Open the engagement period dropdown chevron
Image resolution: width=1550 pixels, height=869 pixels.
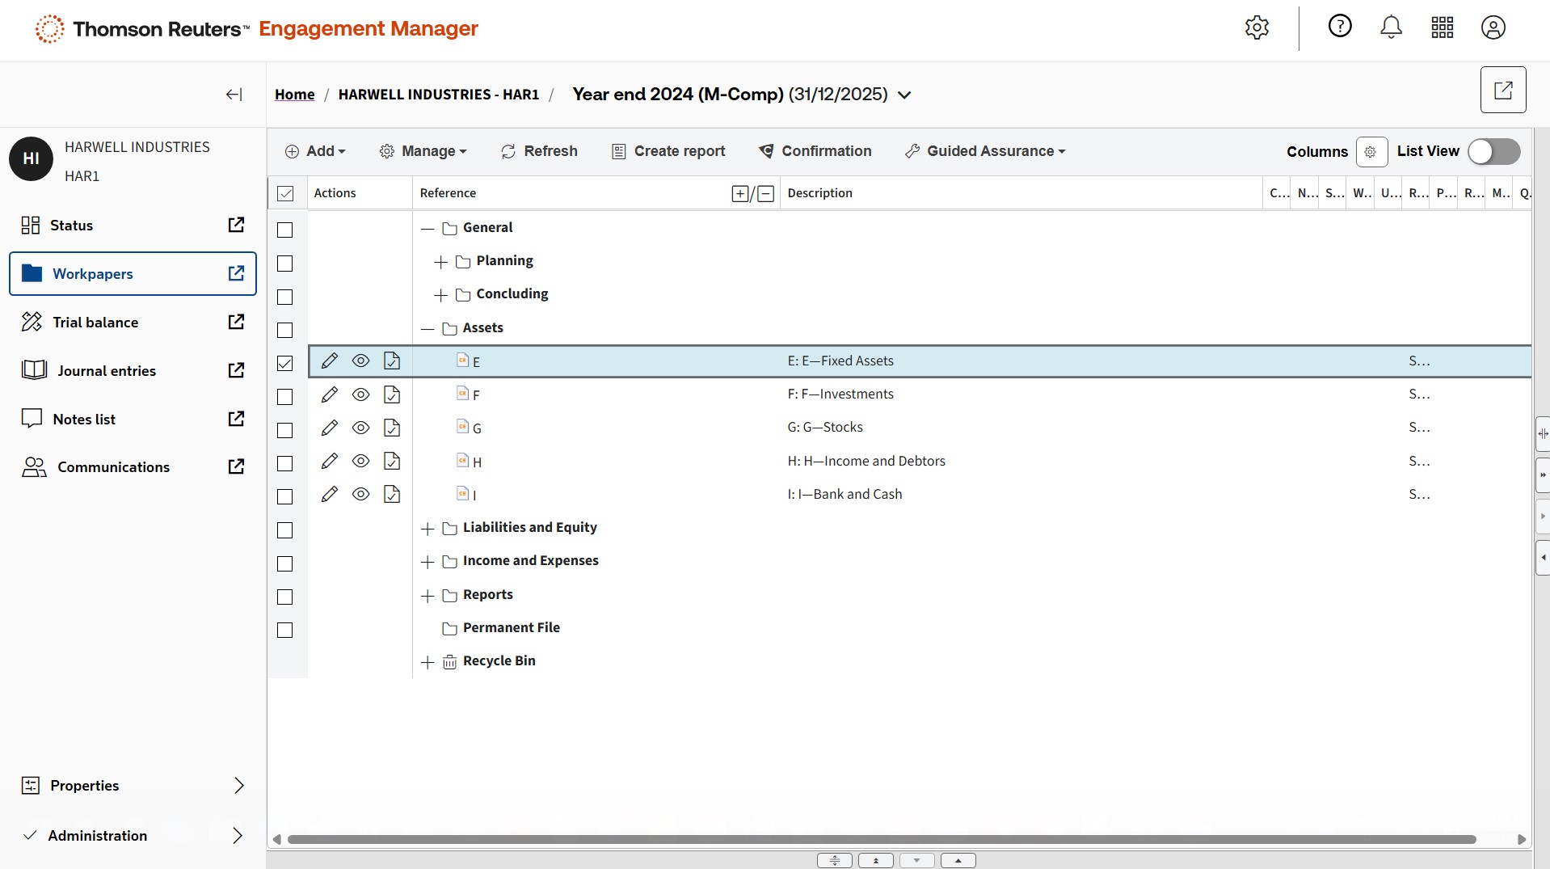click(x=904, y=95)
